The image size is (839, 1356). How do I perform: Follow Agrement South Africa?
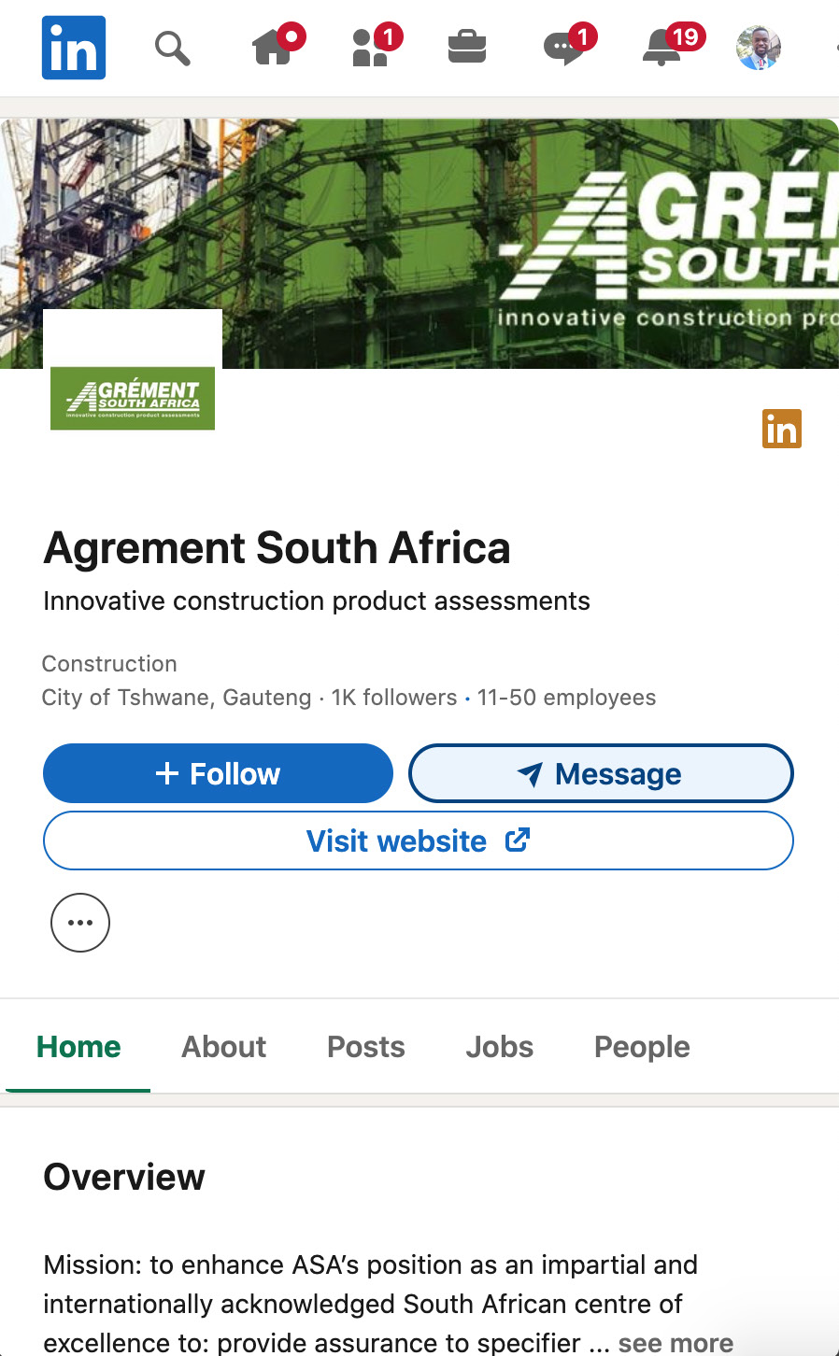tap(218, 773)
